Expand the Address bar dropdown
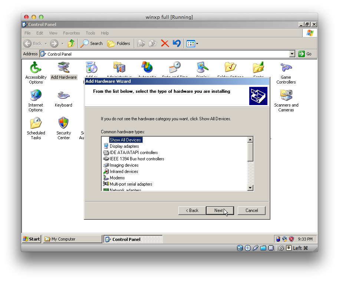 click(x=292, y=54)
